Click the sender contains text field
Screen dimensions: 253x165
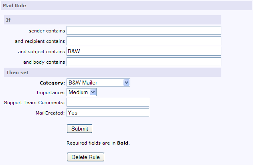click(144, 30)
